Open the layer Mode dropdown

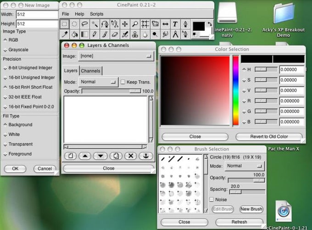click(x=98, y=82)
